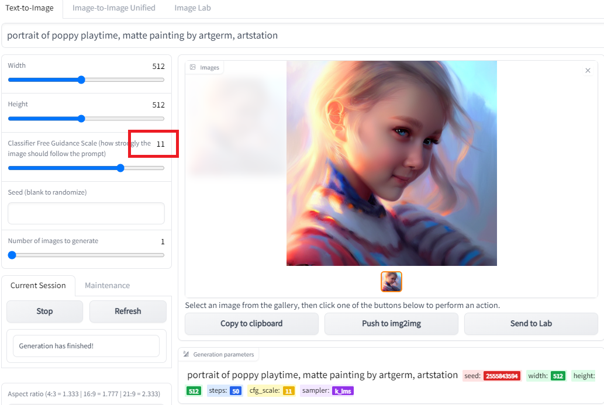Click the steps 50 tag
This screenshot has height=405, width=604.
[236, 391]
